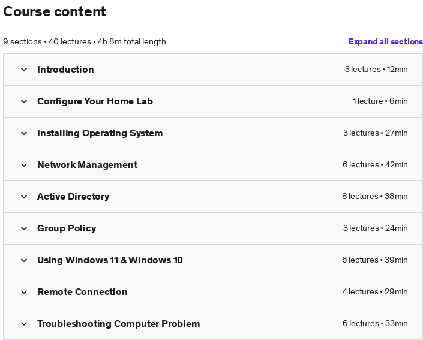423x340 pixels.
Task: Open the Group Policy section title
Action: pos(67,228)
